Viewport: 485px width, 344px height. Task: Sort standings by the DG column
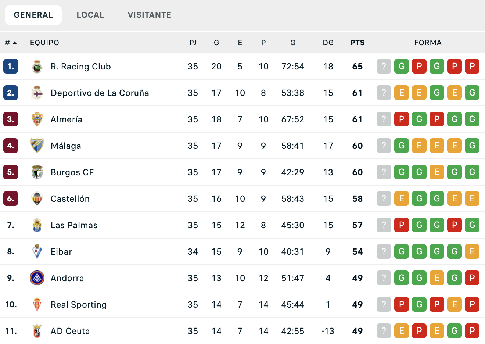tap(328, 43)
